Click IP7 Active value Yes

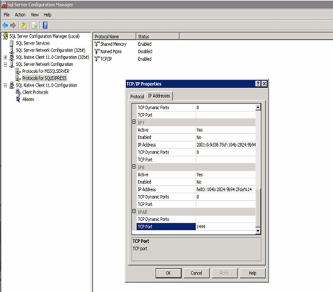point(225,130)
